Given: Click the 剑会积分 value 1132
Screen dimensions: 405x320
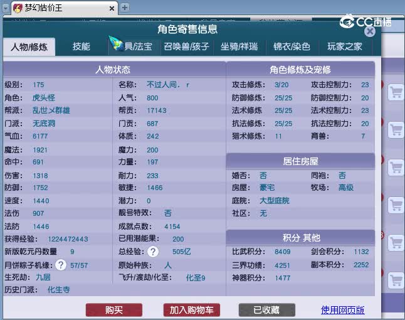Looking at the screenshot, I should coord(361,252).
